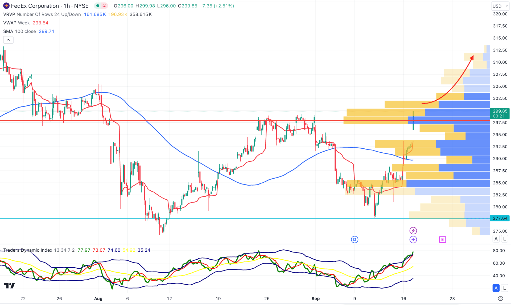Toggle log scale L on the price axis

pos(504,239)
